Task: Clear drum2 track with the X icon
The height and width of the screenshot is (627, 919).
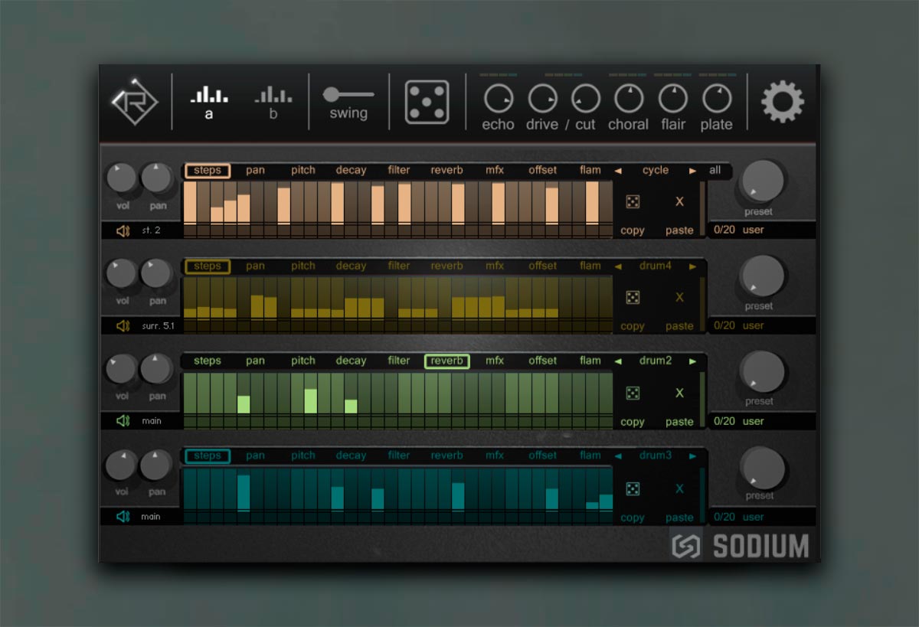Action: [x=679, y=394]
